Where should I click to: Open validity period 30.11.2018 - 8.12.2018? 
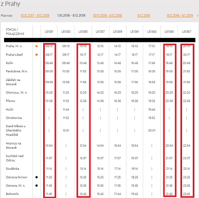click(107, 15)
